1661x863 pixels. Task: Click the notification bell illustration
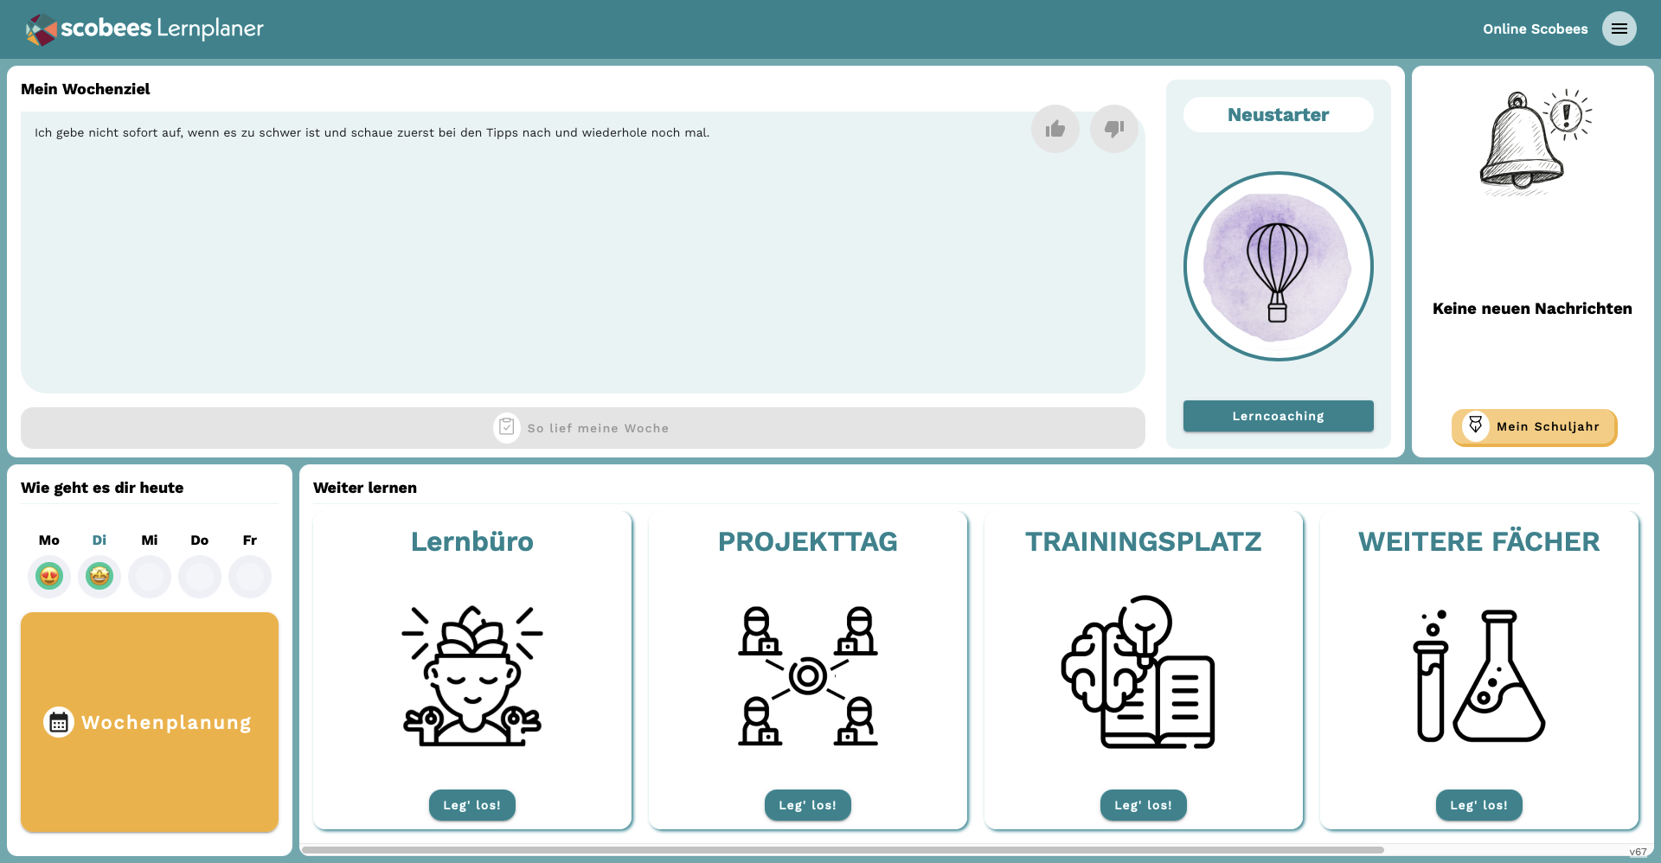click(1532, 142)
